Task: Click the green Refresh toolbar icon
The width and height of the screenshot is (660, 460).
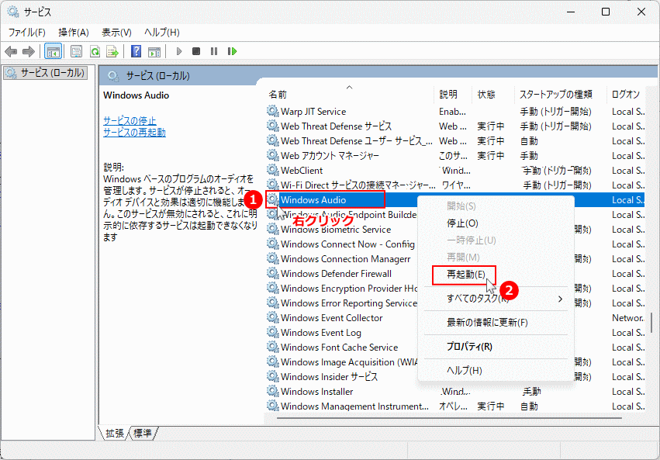Action: point(95,52)
